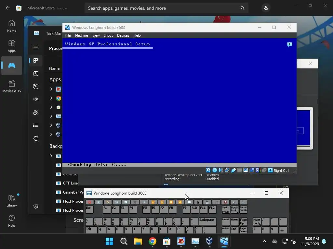
Task: Open the File menu in VM window
Action: pos(68,35)
